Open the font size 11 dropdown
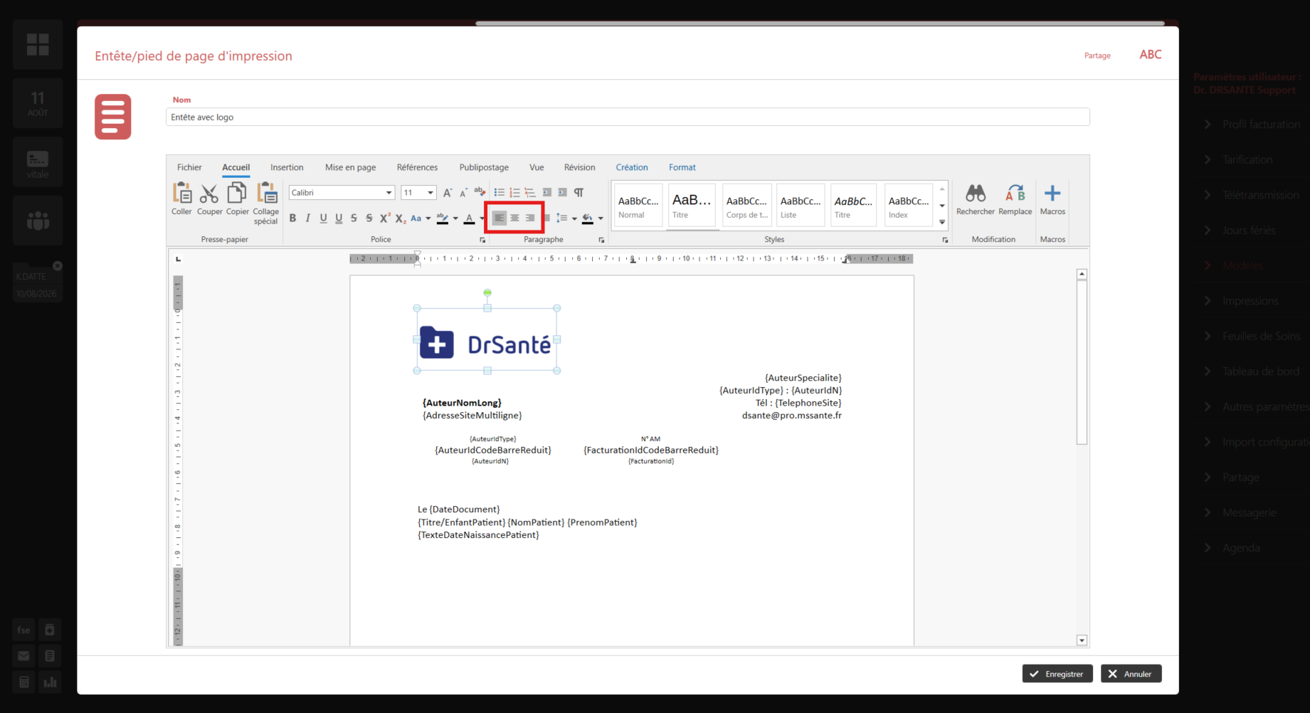The width and height of the screenshot is (1310, 713). (430, 193)
